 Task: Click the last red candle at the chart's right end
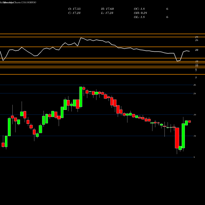pyautogui.click(x=189, y=121)
